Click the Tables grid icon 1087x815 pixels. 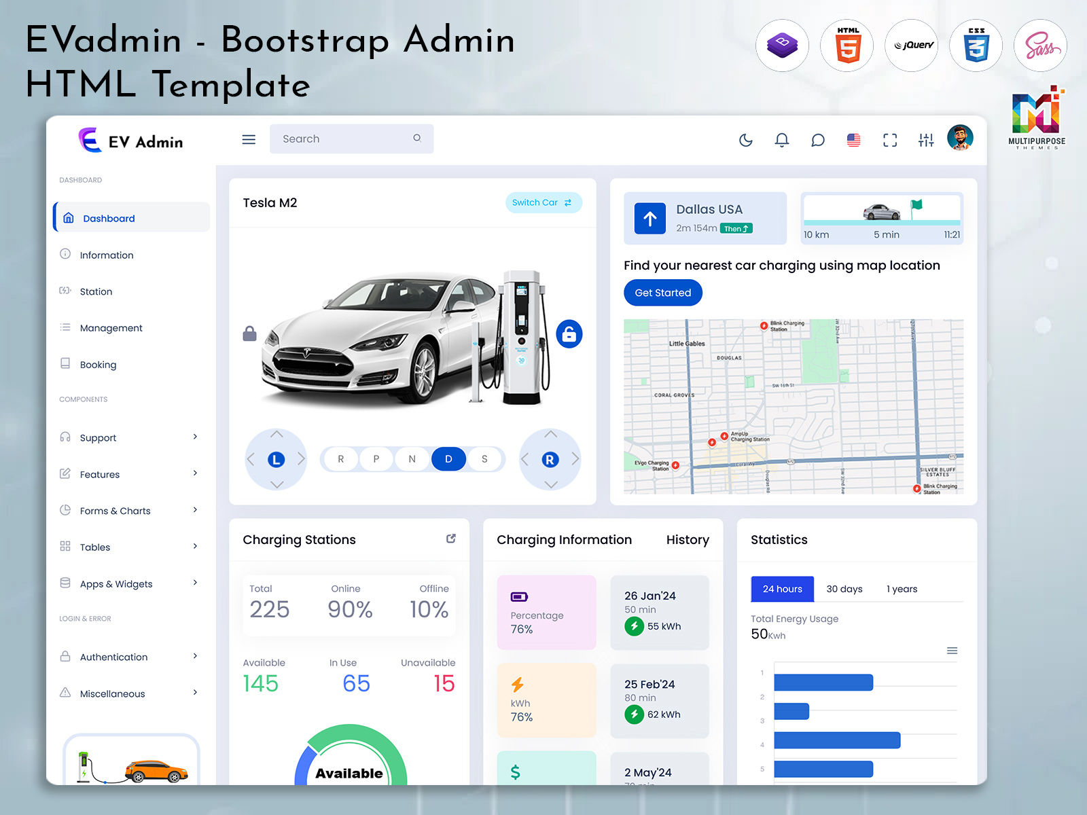65,546
